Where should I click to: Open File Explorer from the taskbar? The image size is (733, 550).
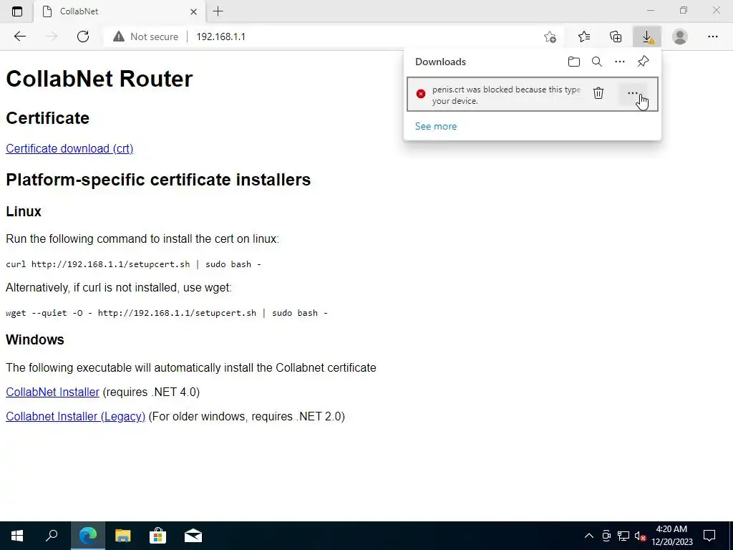tap(123, 536)
